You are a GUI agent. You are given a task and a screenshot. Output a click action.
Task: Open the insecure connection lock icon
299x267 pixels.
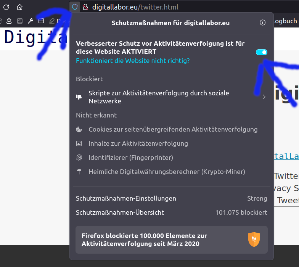[85, 7]
